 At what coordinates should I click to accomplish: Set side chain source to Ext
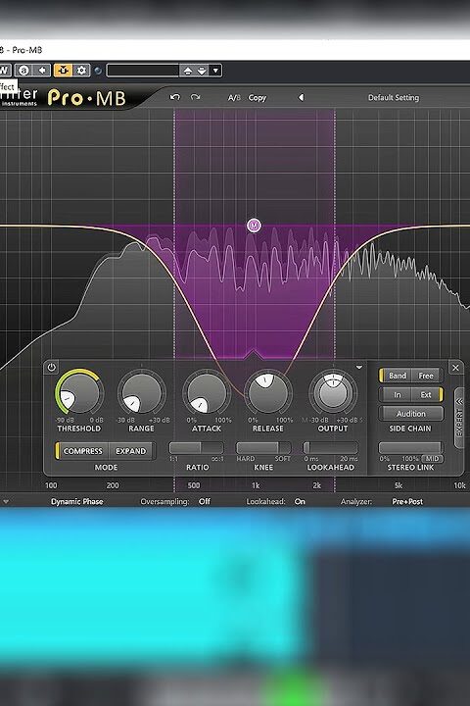[x=426, y=395]
